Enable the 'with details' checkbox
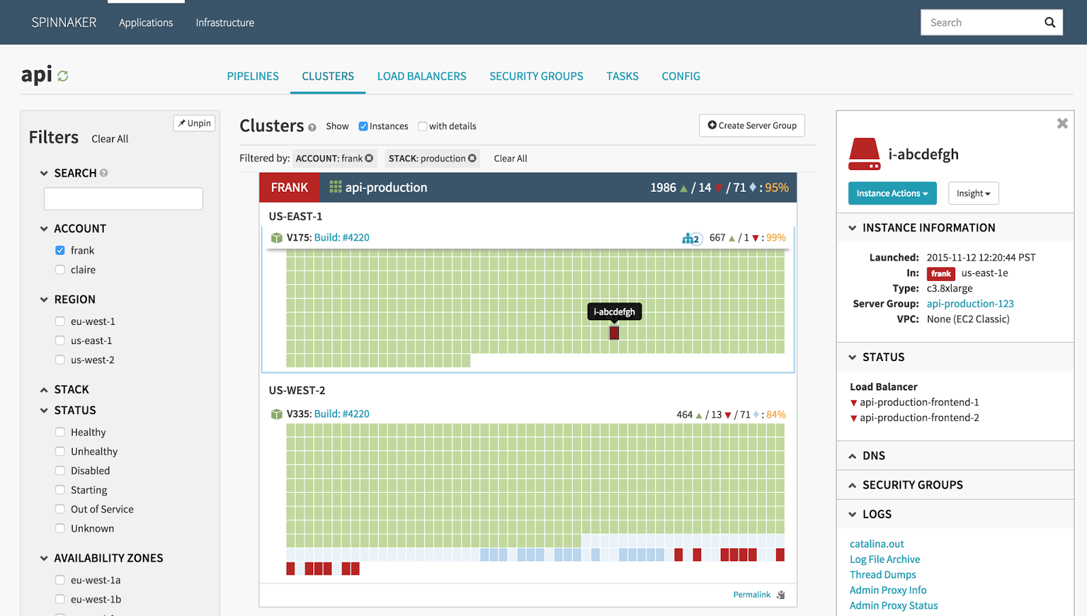Image resolution: width=1087 pixels, height=616 pixels. tap(423, 126)
